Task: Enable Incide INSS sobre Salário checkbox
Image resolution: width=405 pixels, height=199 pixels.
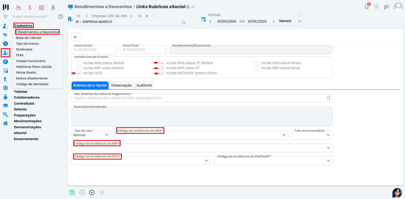Action: click(79, 63)
